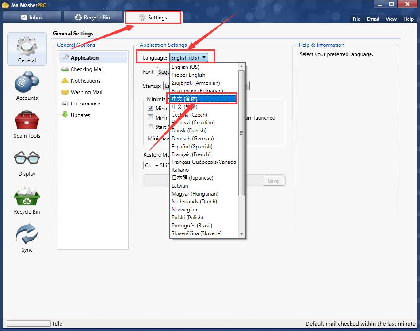Collapse the Language dropdown arrow
Viewport: 420px width, 331px height.
coord(204,57)
